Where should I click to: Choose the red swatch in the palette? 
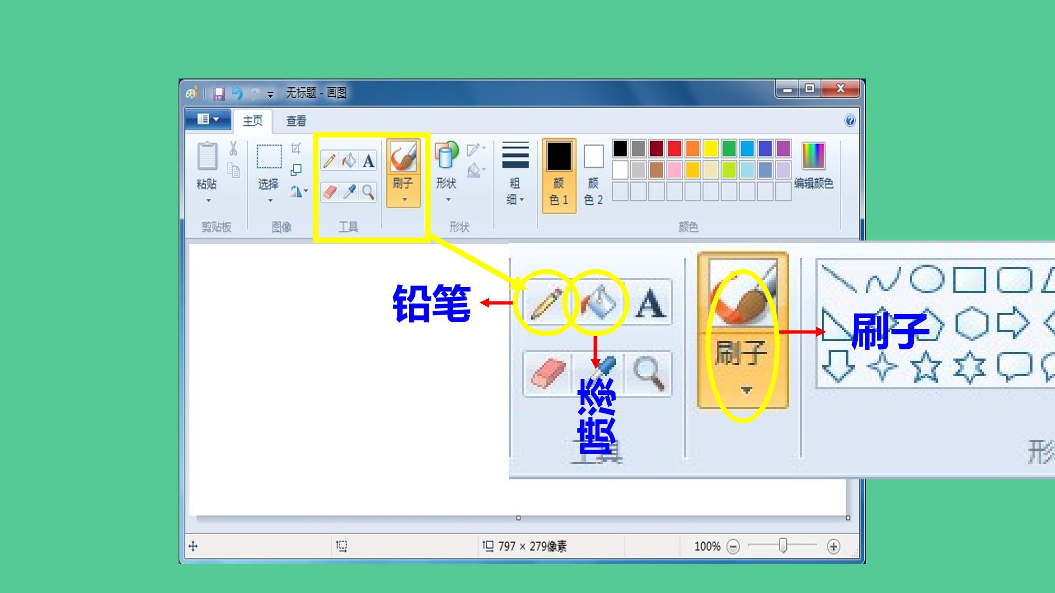point(674,148)
